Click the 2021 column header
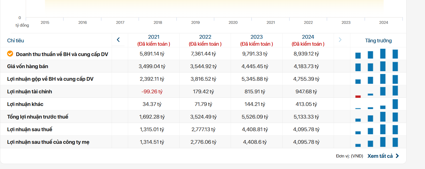 point(154,40)
